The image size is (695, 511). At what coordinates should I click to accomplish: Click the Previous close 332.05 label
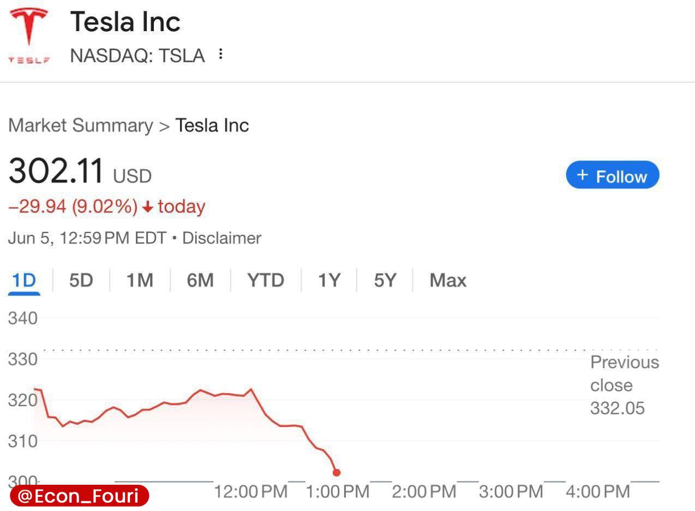[x=624, y=385]
